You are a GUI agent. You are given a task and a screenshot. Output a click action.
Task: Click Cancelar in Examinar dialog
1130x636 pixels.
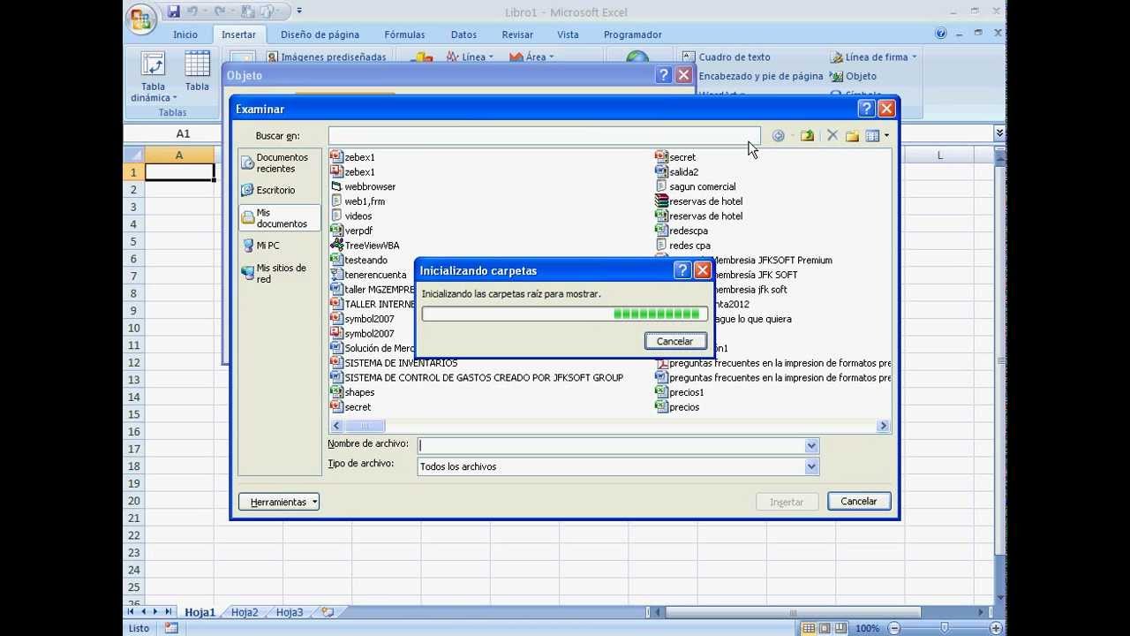tap(858, 501)
